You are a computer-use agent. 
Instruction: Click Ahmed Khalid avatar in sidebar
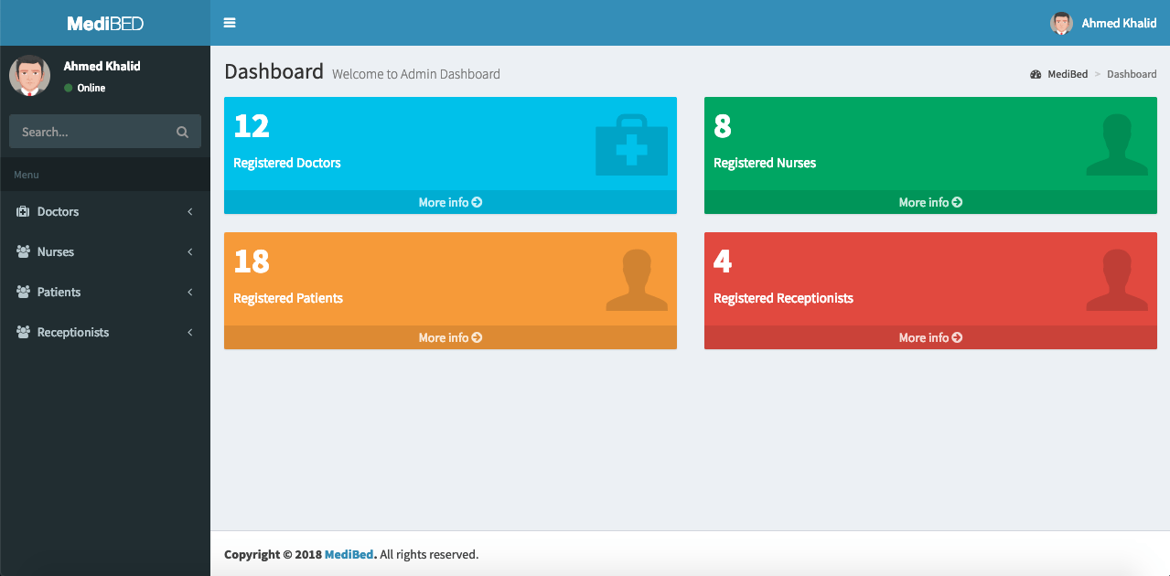[29, 76]
